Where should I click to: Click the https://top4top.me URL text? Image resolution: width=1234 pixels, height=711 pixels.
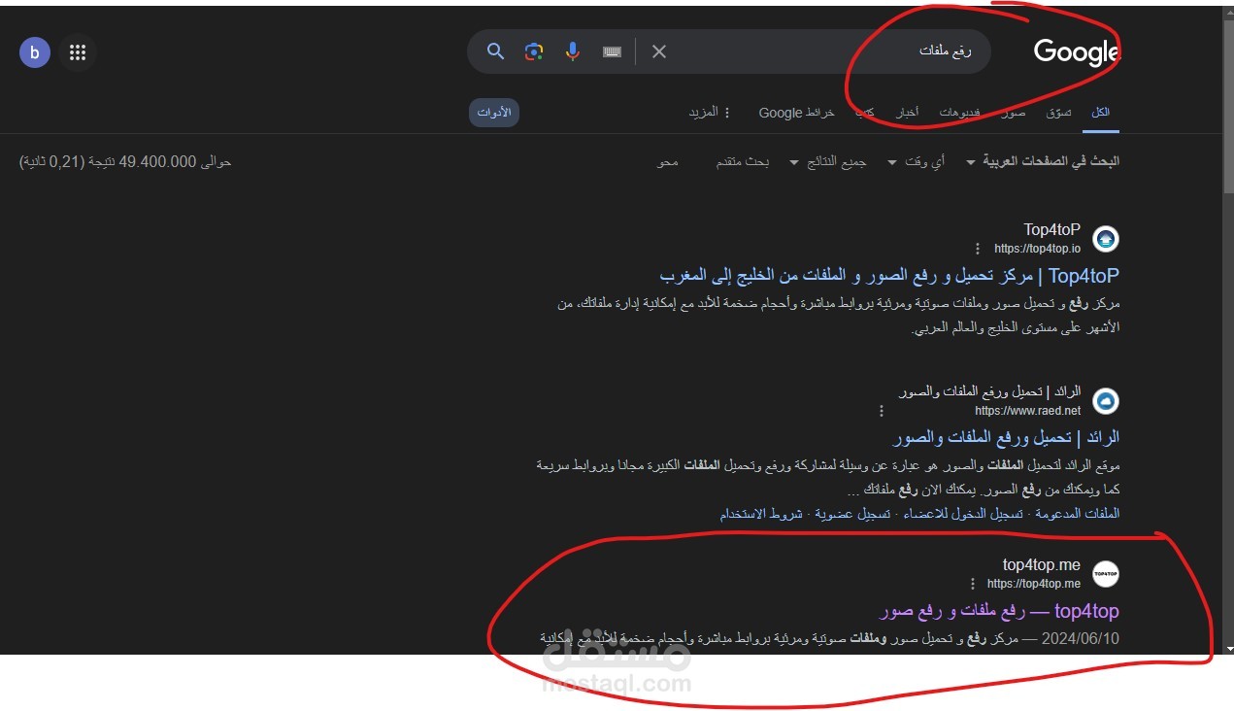point(1034,584)
